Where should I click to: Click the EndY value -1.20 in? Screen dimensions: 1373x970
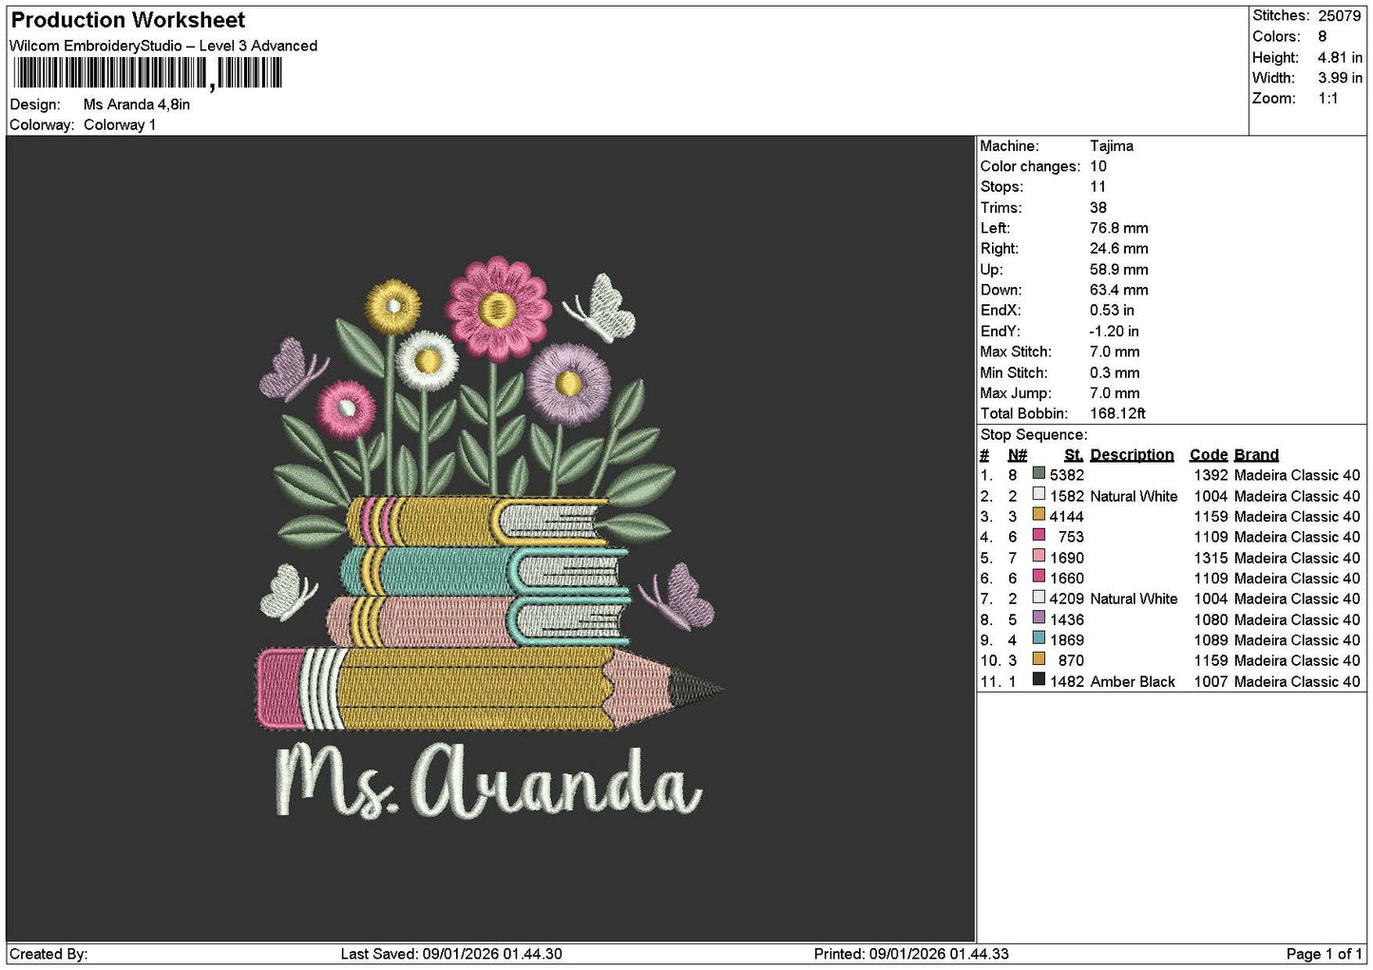pos(1114,331)
